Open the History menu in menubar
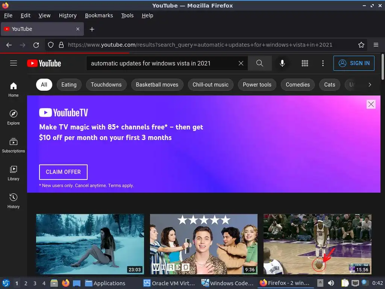 tap(68, 15)
